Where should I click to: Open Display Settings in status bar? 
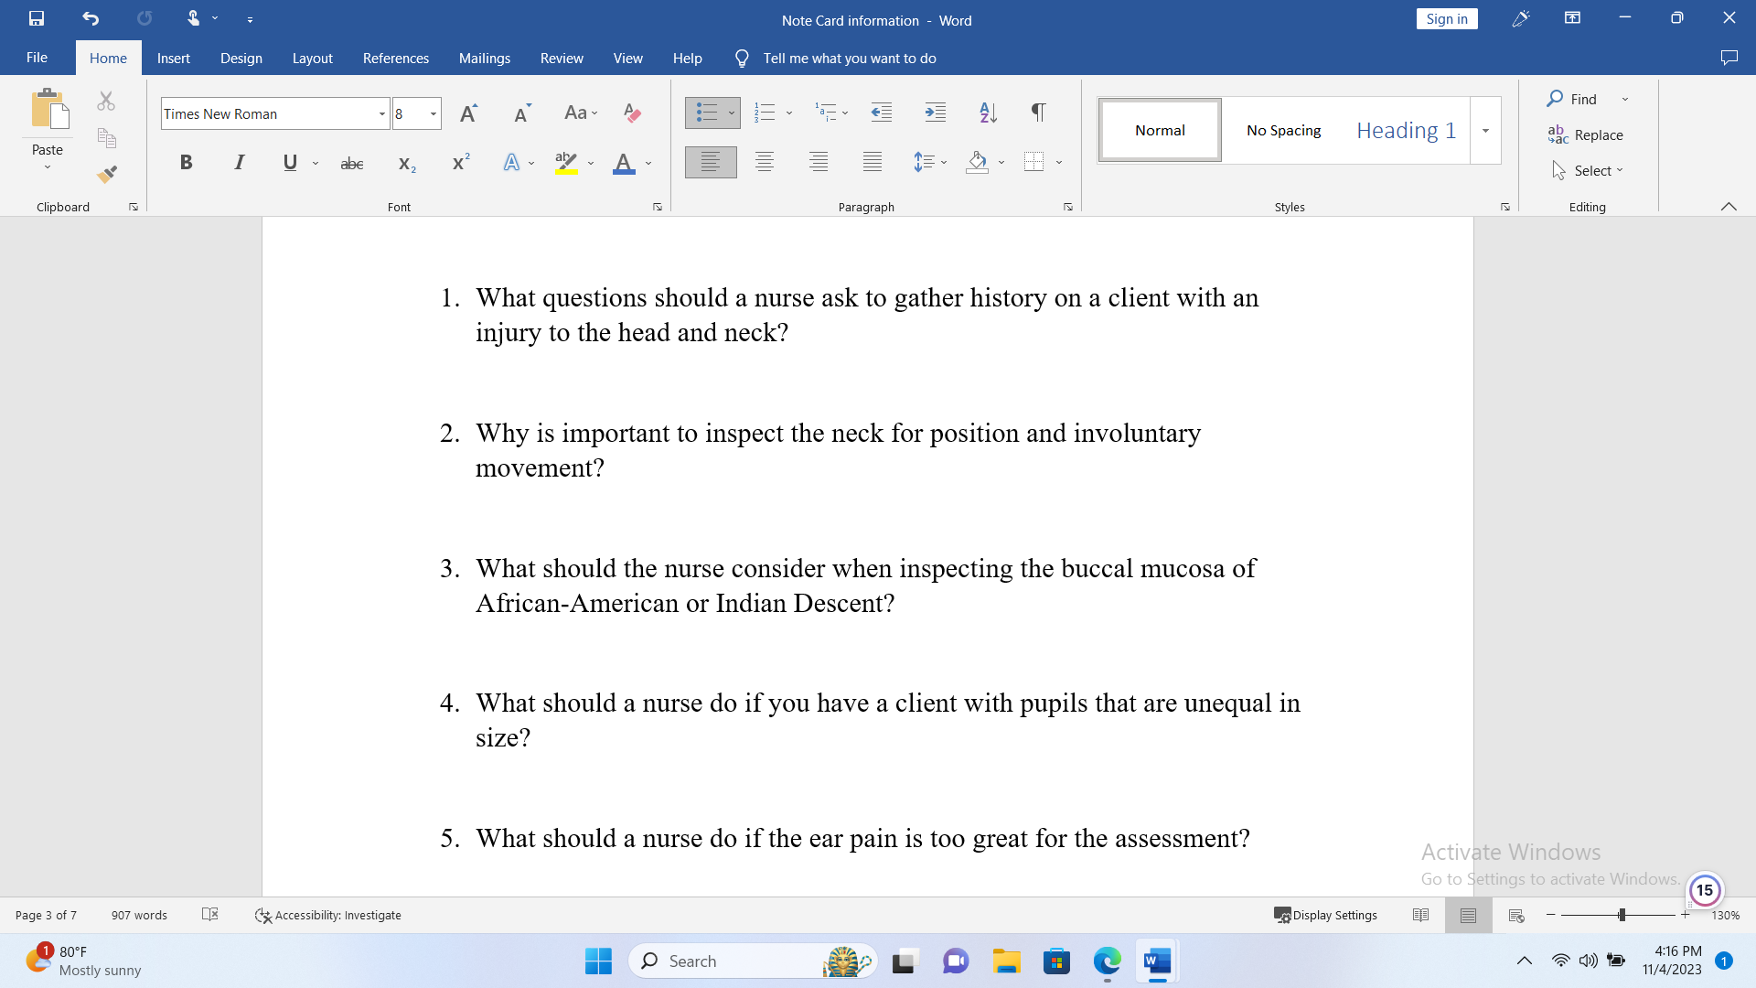click(1326, 915)
